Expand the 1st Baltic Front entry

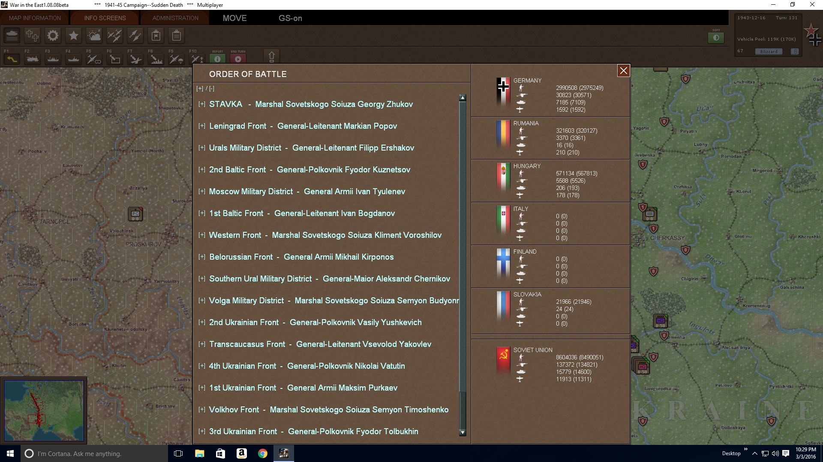pos(202,213)
